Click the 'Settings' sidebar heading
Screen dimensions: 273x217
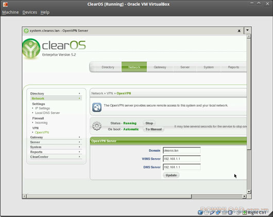(x=39, y=104)
